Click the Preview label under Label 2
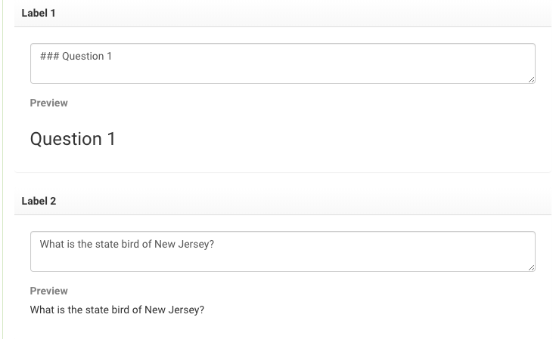556x339 pixels. [48, 291]
